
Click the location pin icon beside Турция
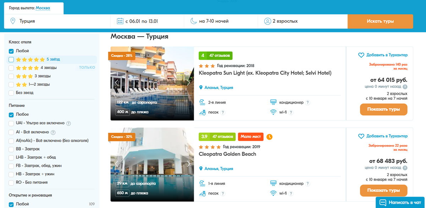coord(13,21)
